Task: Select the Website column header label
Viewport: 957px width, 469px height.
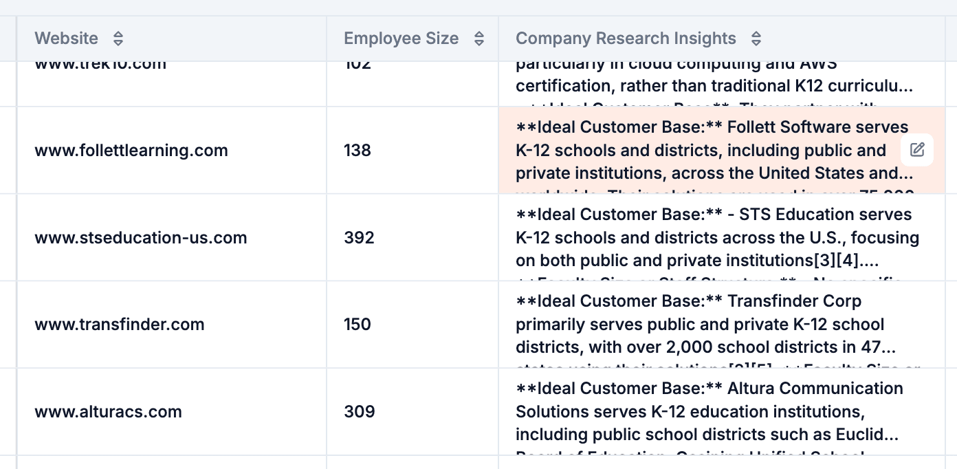Action: coord(67,39)
